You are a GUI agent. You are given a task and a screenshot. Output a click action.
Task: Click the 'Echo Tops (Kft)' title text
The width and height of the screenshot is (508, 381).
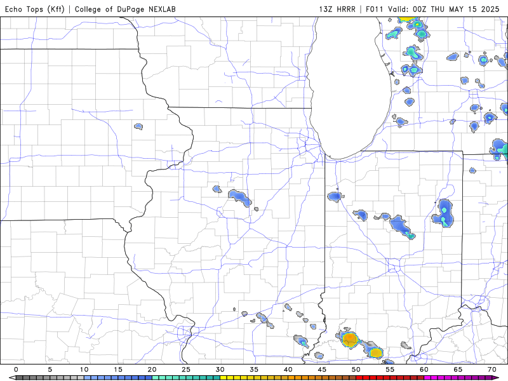point(35,9)
